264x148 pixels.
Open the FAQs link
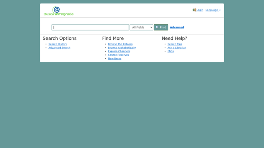[x=170, y=51]
